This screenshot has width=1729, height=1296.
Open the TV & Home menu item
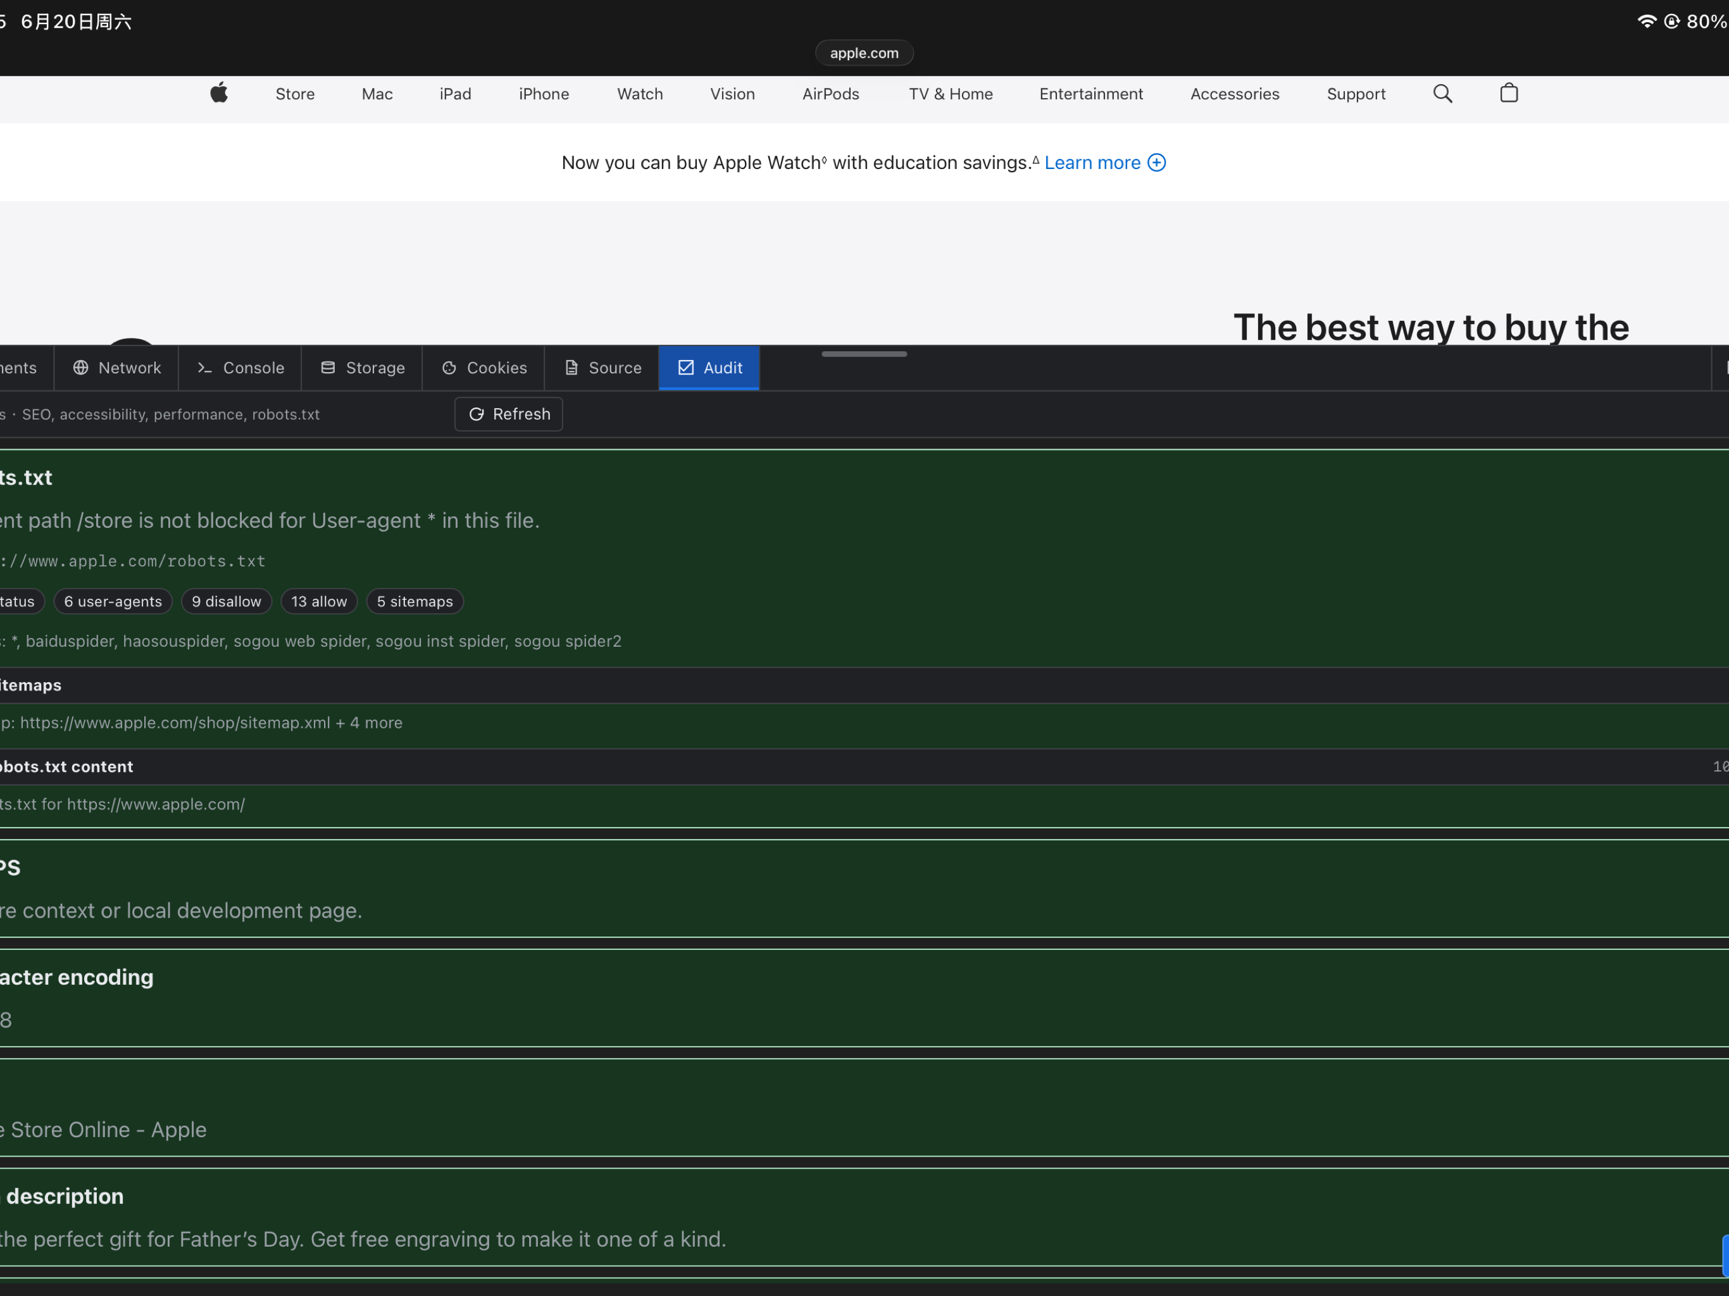point(950,94)
